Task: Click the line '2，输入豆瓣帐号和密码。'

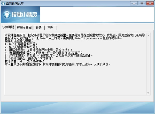Action: (x=21, y=47)
